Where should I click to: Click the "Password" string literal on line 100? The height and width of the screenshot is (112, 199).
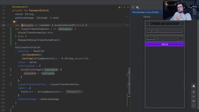(x=73, y=92)
